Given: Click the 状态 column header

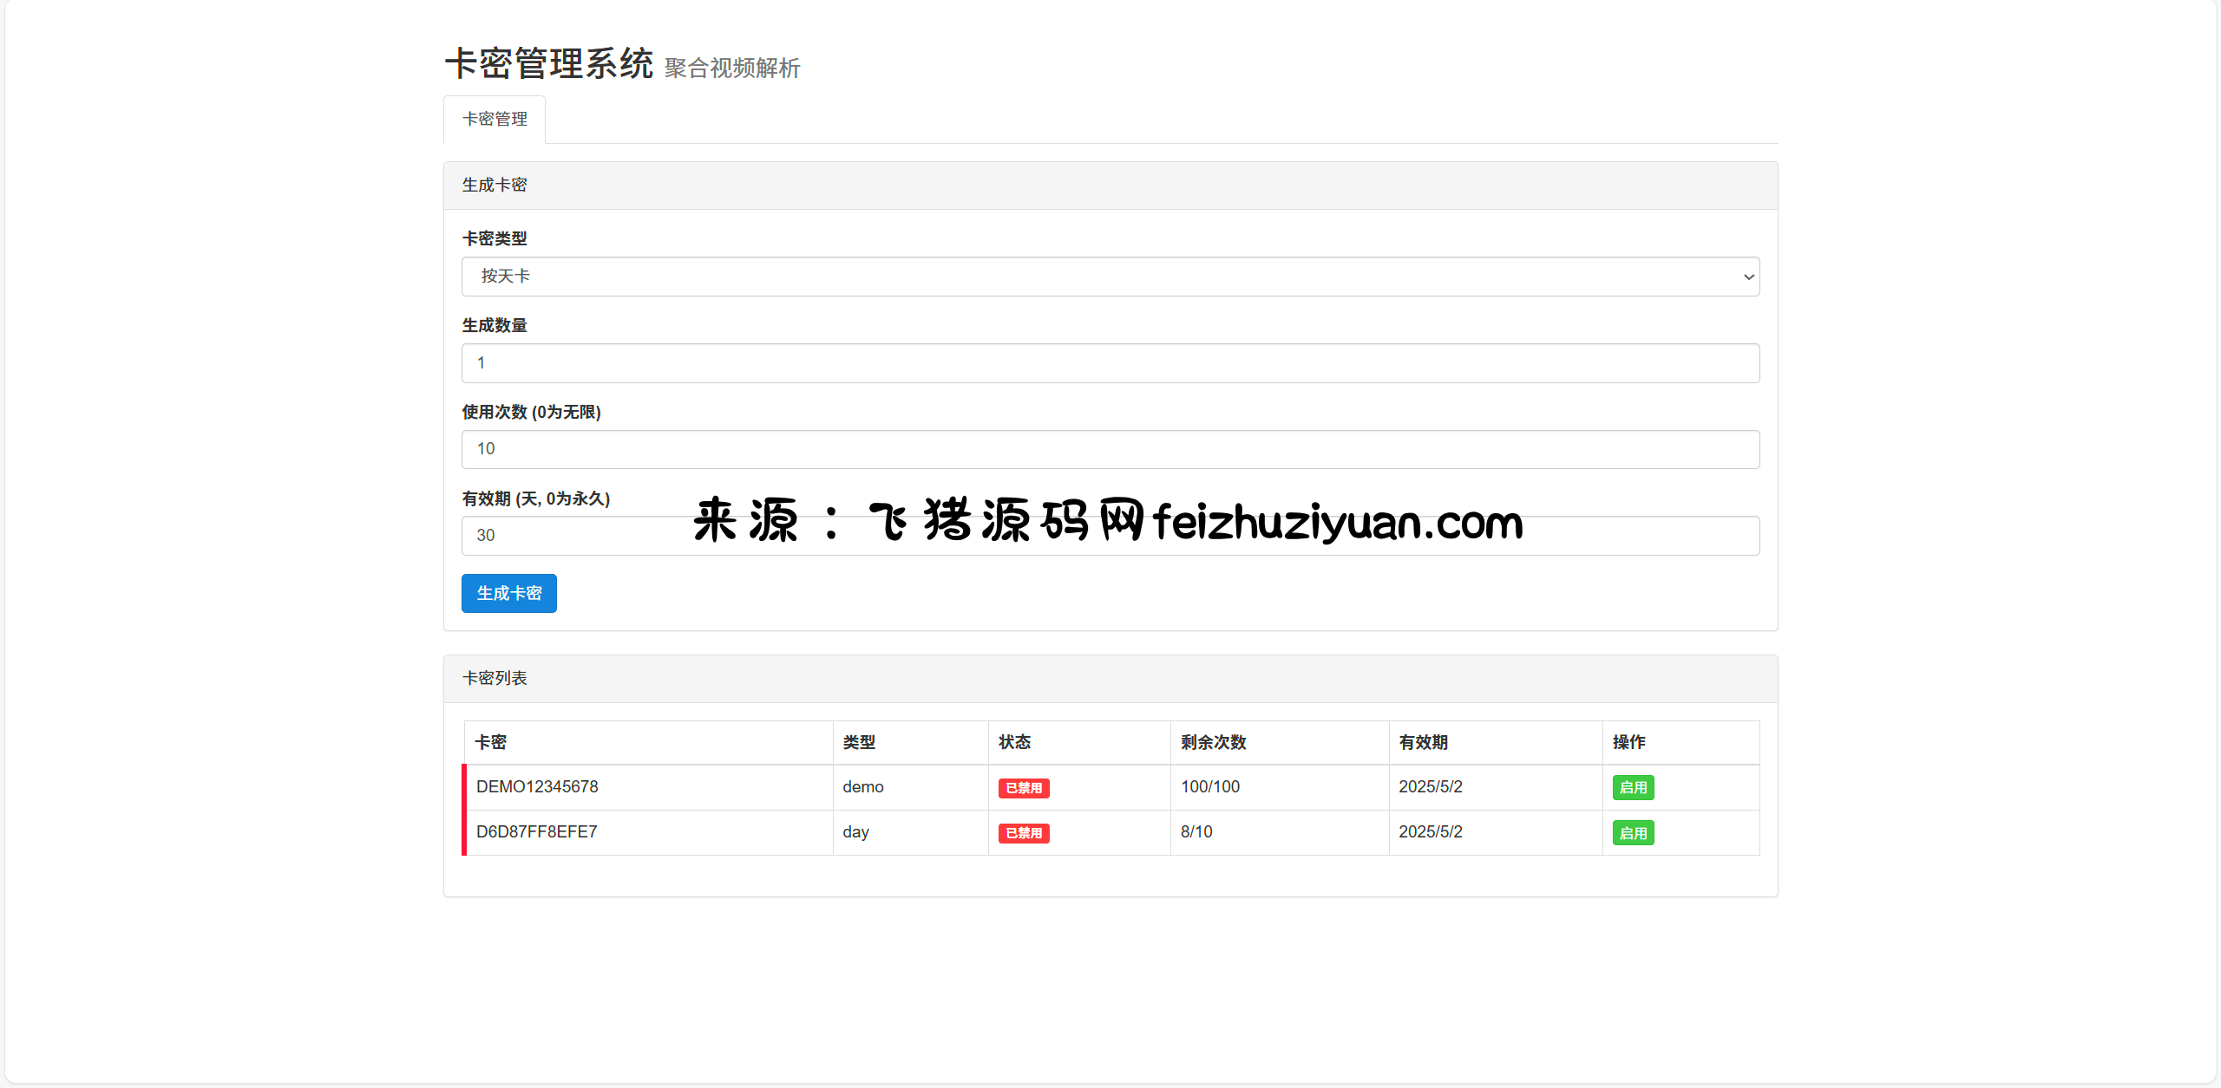Looking at the screenshot, I should click(1014, 742).
